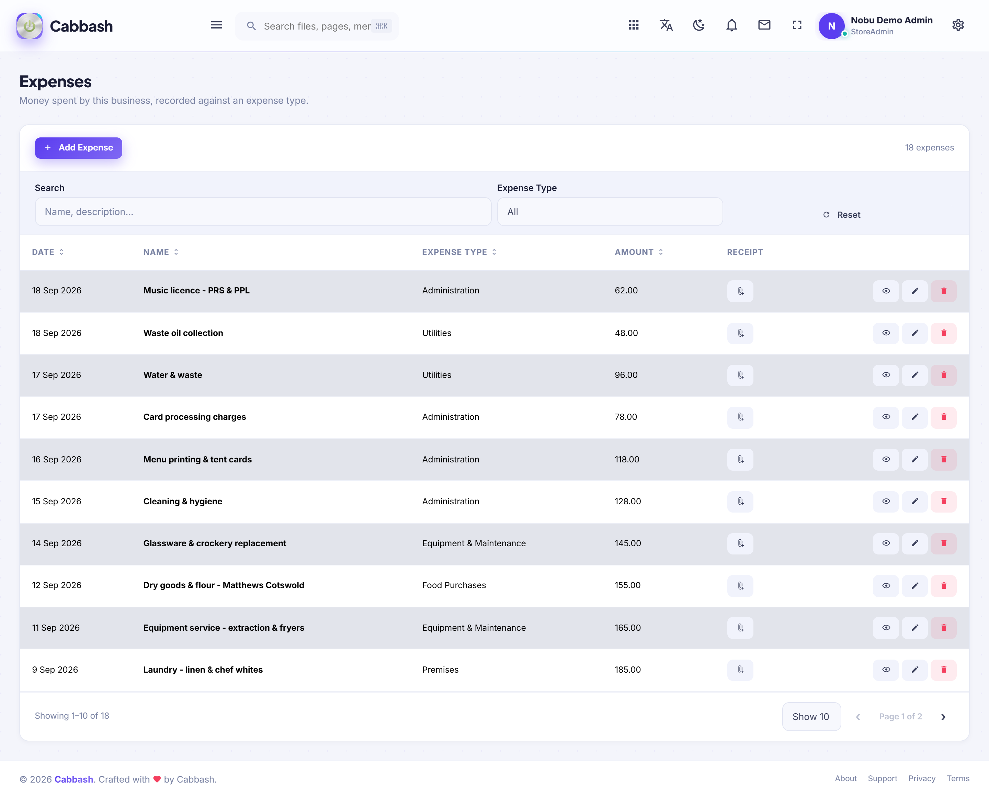Click the Add Expense button
989x797 pixels.
(79, 148)
